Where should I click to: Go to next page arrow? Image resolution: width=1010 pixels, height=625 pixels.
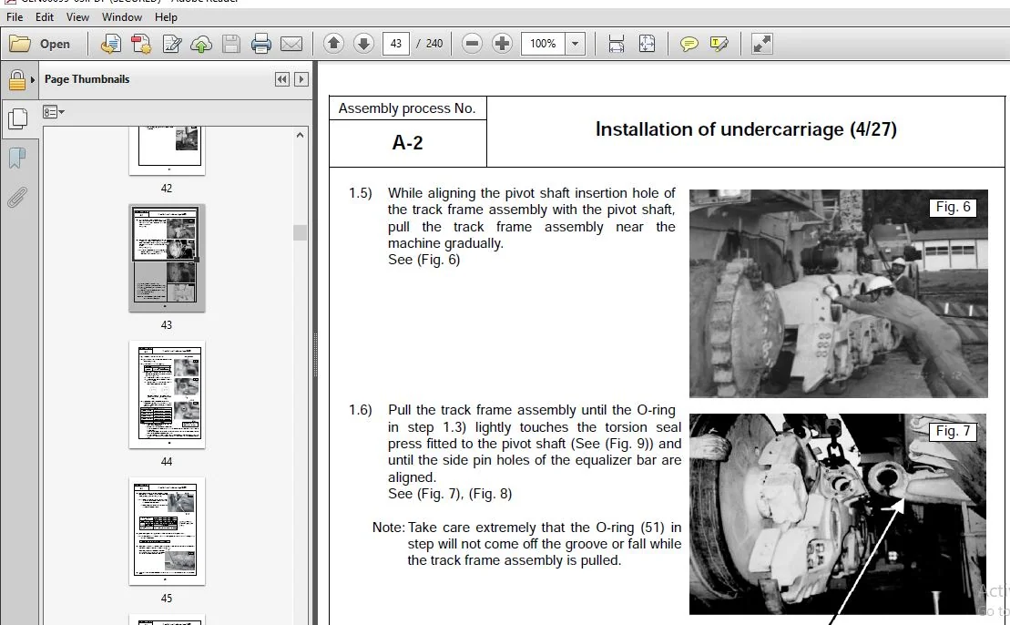coord(363,44)
